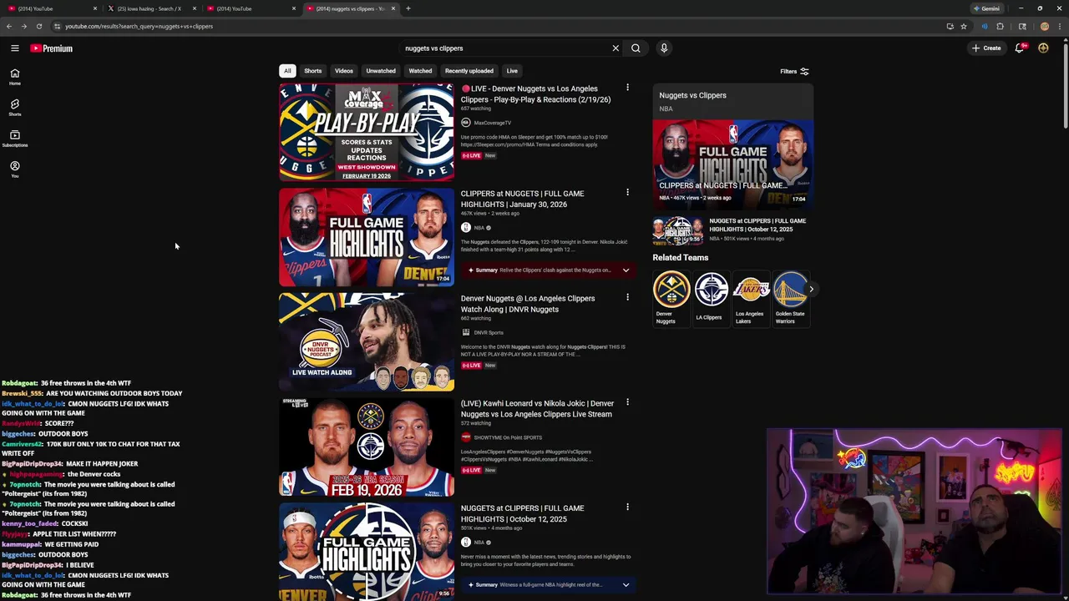Click the YouTube search input field
1069x601 pixels.
click(505, 48)
